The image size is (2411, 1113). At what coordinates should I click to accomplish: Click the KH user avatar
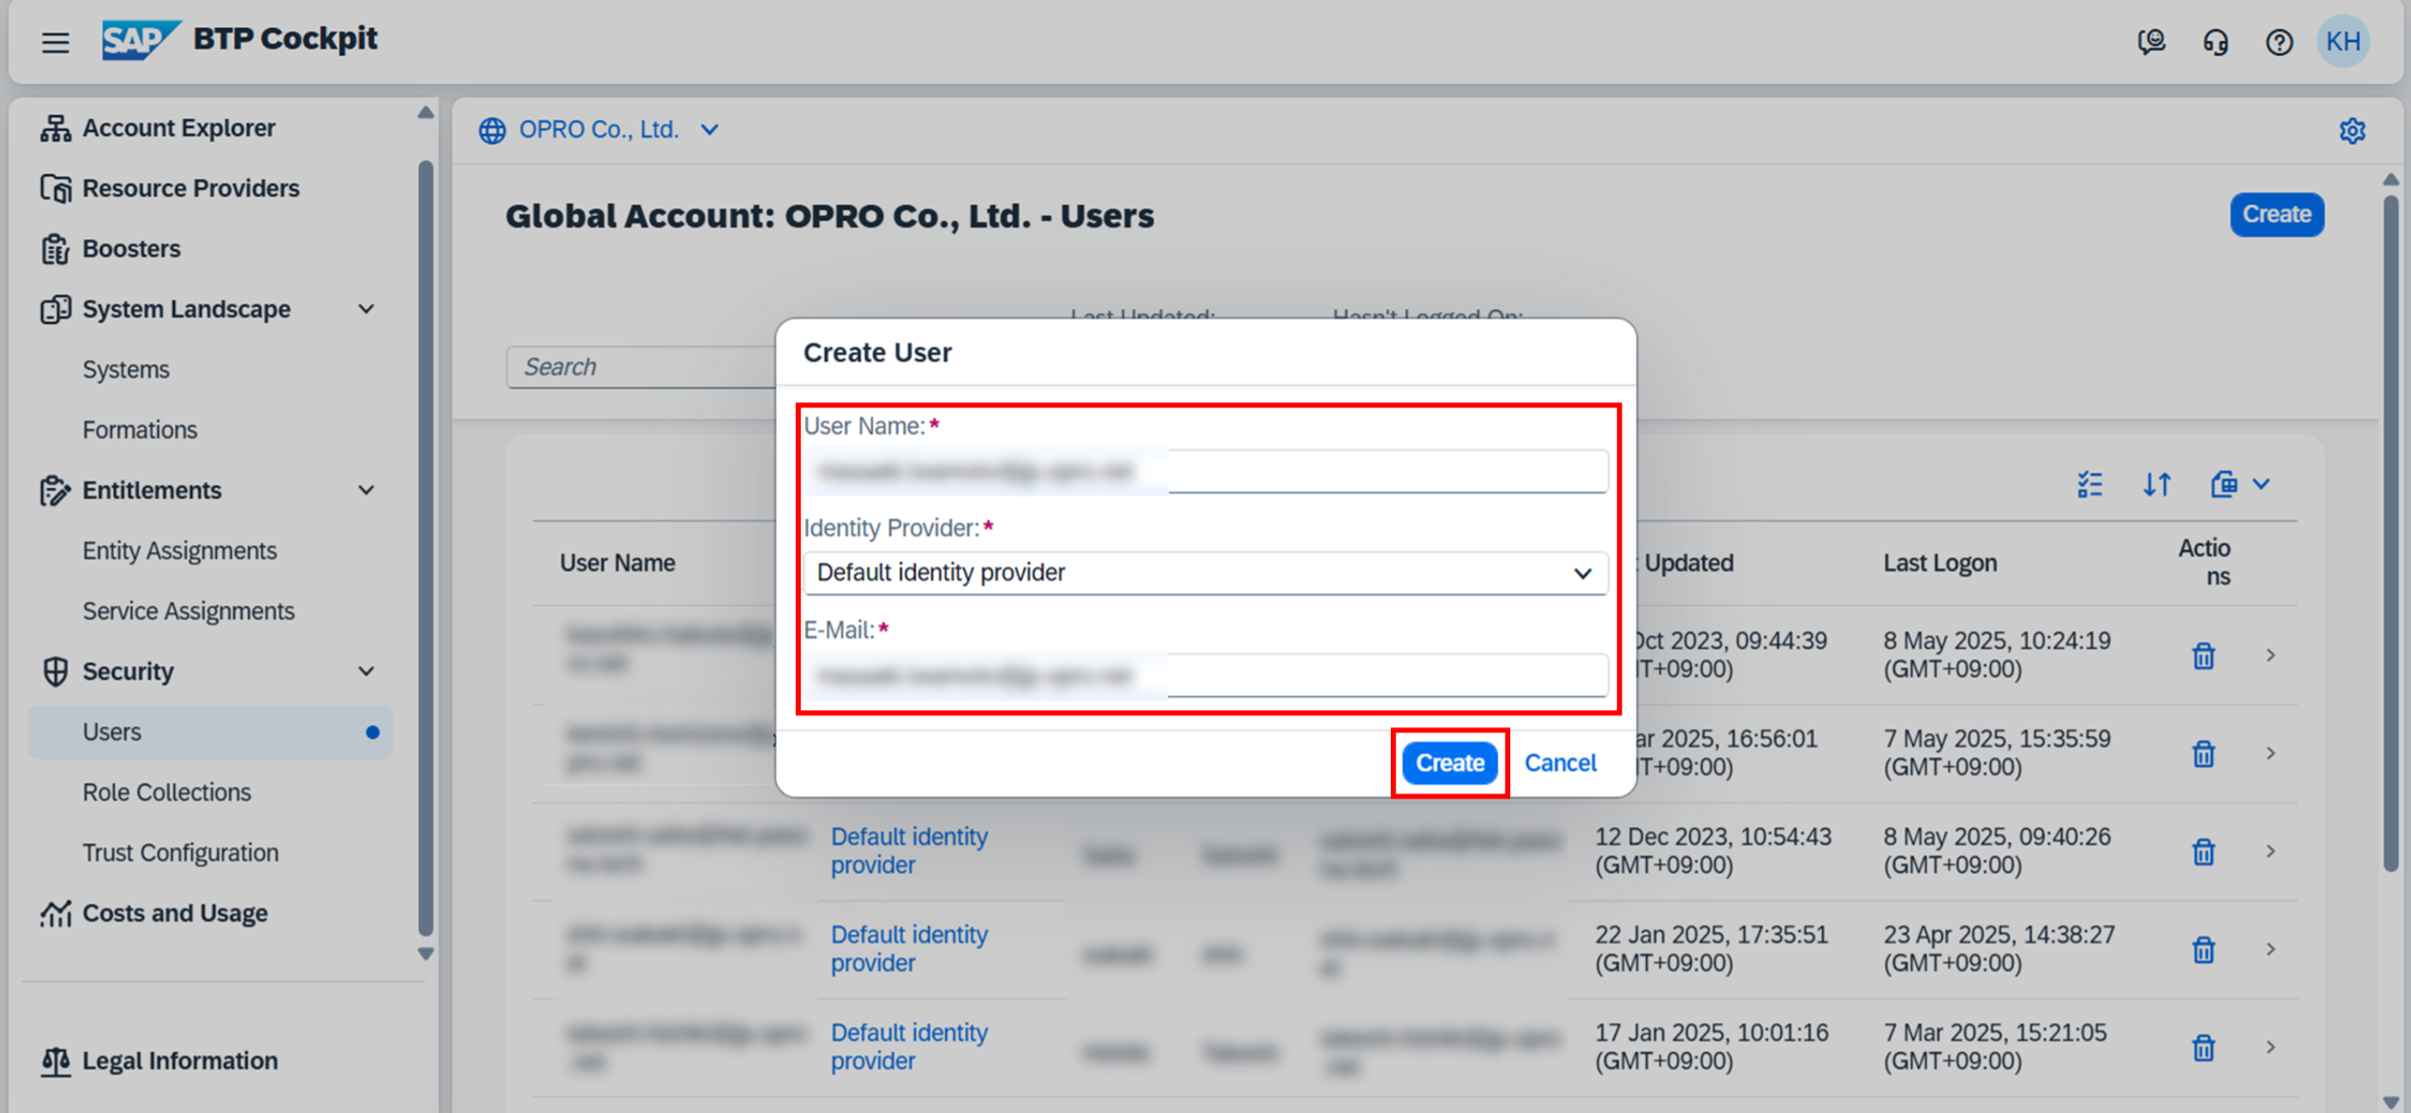coord(2342,42)
